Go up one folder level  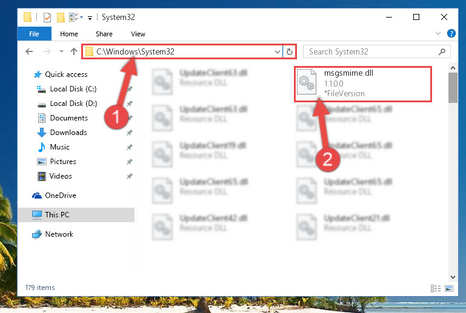(74, 51)
